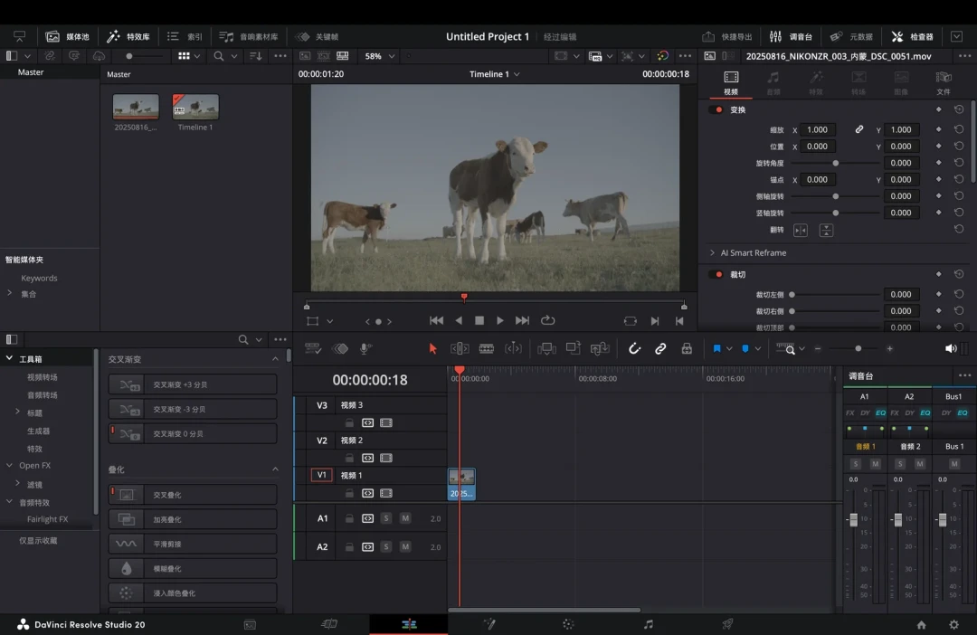Open the 调音台 mixer button

pyautogui.click(x=791, y=37)
